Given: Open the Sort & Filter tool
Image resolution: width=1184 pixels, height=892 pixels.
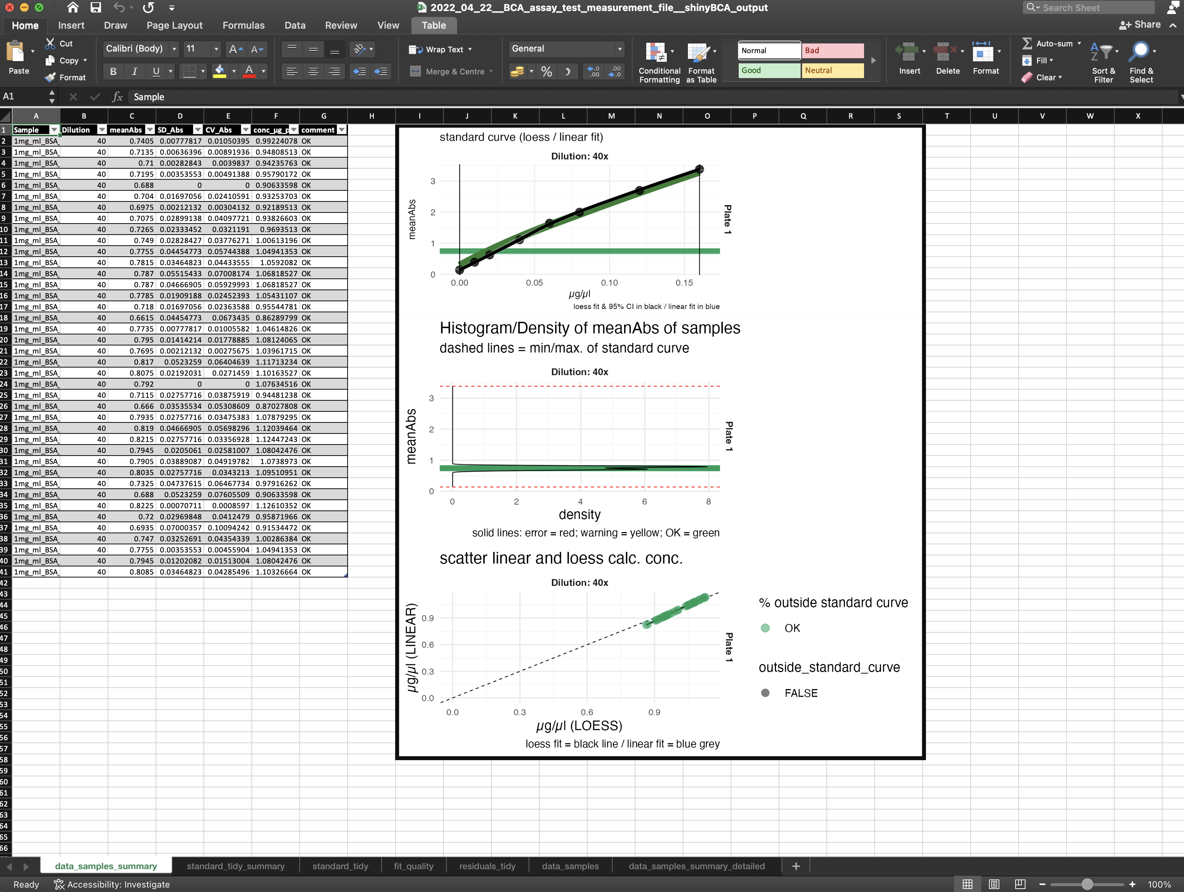Looking at the screenshot, I should coord(1101,52).
